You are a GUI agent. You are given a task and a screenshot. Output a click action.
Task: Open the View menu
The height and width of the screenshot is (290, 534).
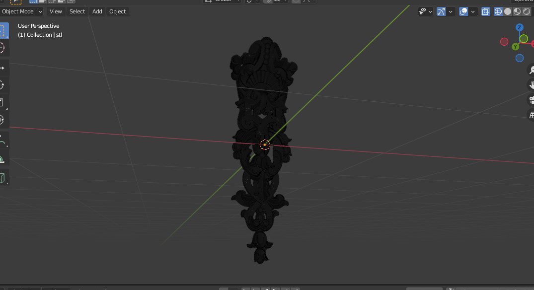pyautogui.click(x=56, y=11)
